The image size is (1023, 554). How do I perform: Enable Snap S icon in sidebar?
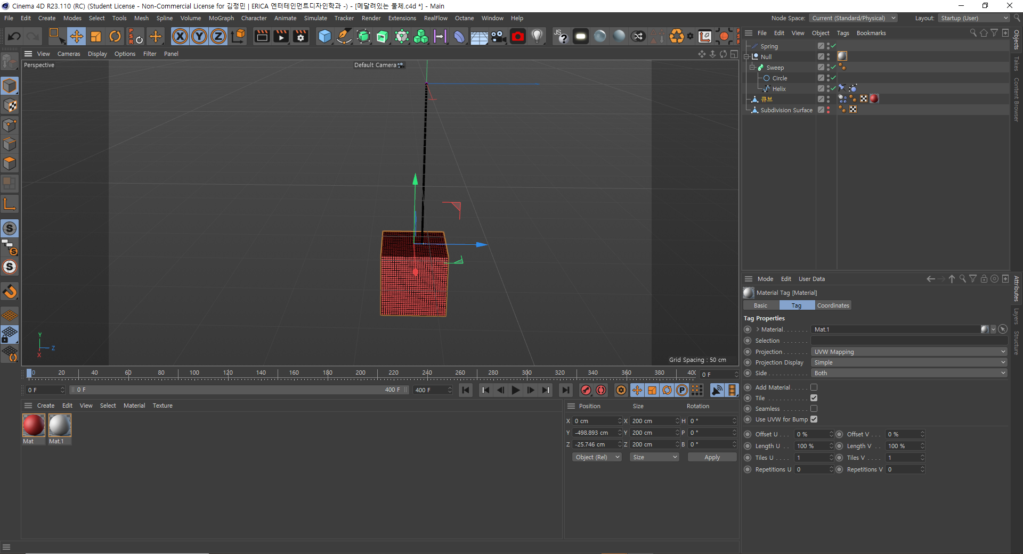click(x=10, y=228)
